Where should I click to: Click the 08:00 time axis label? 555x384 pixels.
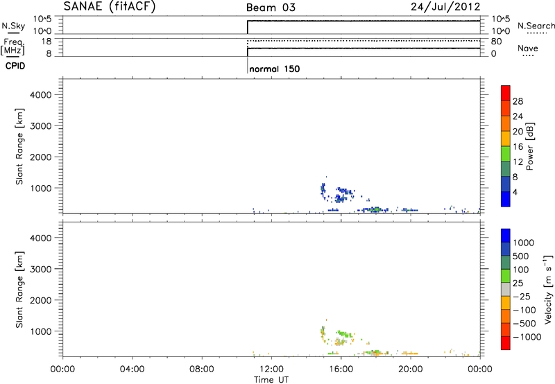coord(202,369)
